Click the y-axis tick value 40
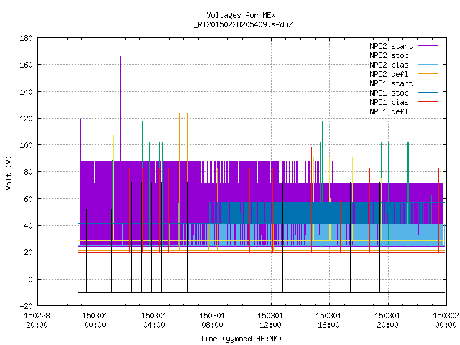This screenshot has width=460, height=345. (28, 226)
